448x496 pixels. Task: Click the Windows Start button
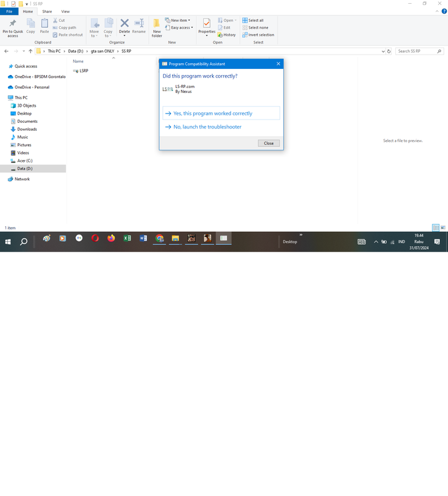coord(8,242)
